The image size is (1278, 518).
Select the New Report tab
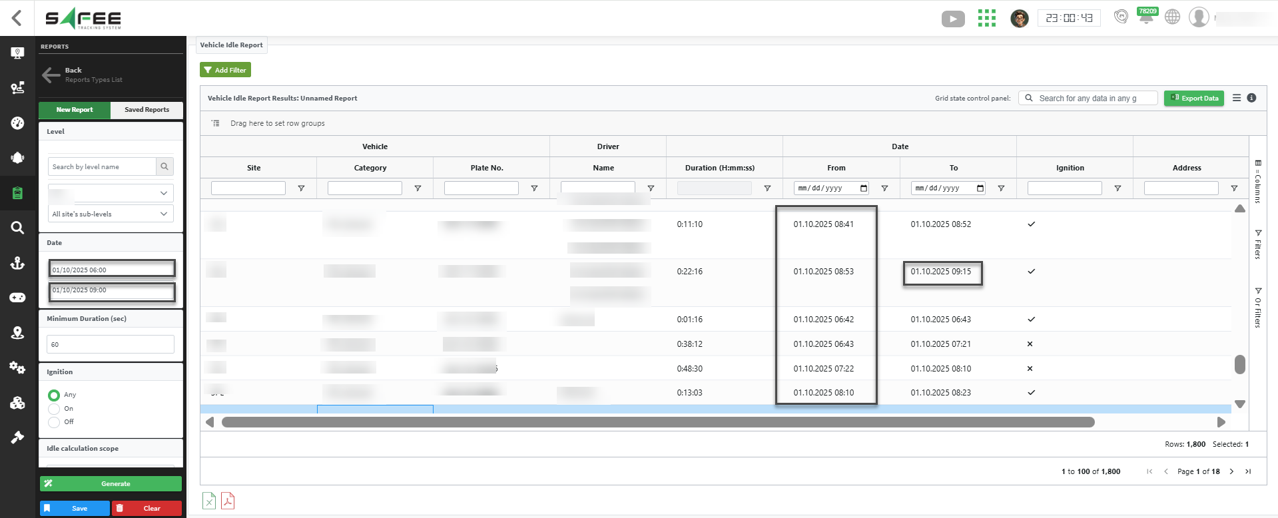(x=75, y=110)
